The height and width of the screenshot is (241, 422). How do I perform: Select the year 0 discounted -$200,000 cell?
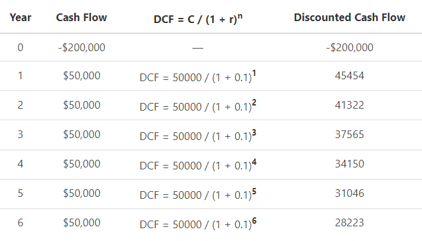pos(349,47)
